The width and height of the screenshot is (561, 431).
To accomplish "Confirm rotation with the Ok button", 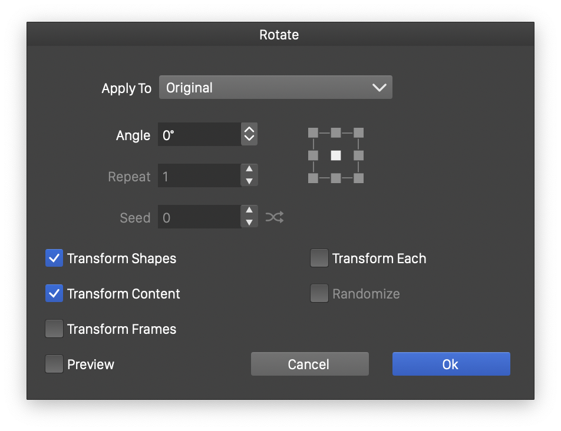I will tap(451, 364).
